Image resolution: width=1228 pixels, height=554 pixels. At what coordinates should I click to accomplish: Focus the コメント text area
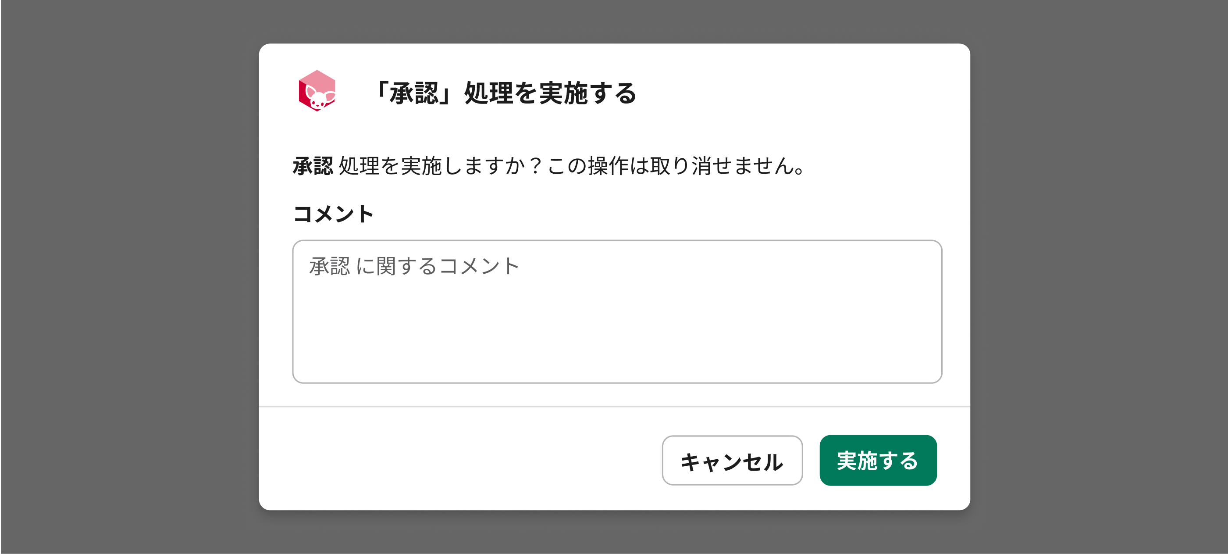617,311
